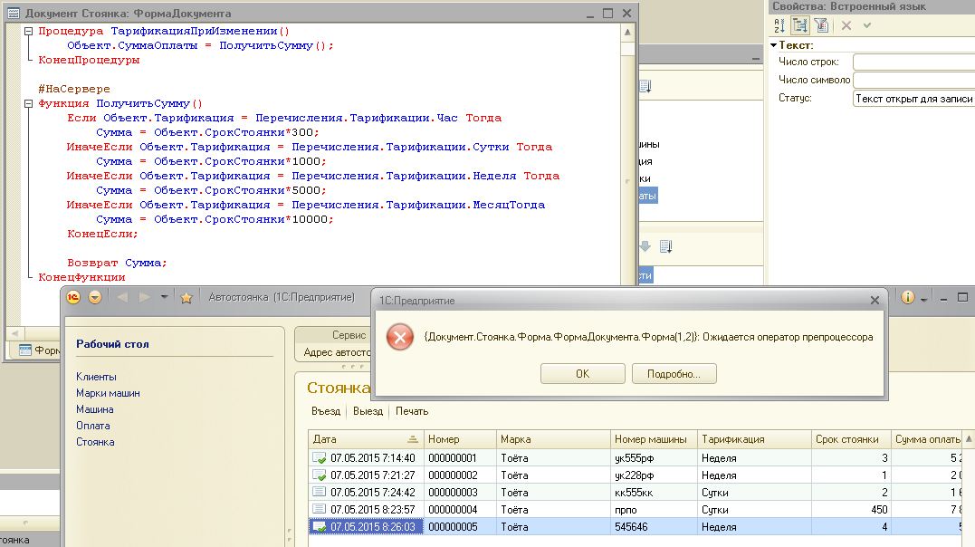This screenshot has width=975, height=547.
Task: Click the Въезд command above the list
Action: coord(326,411)
